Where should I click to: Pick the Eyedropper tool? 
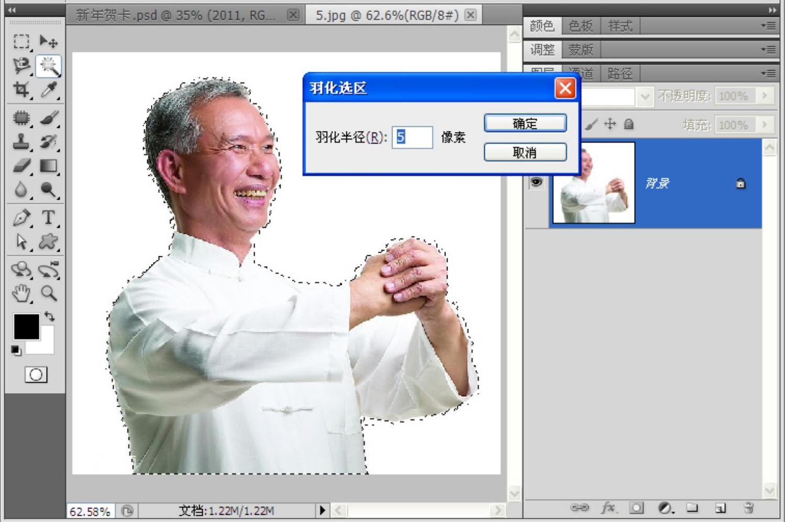pyautogui.click(x=48, y=90)
